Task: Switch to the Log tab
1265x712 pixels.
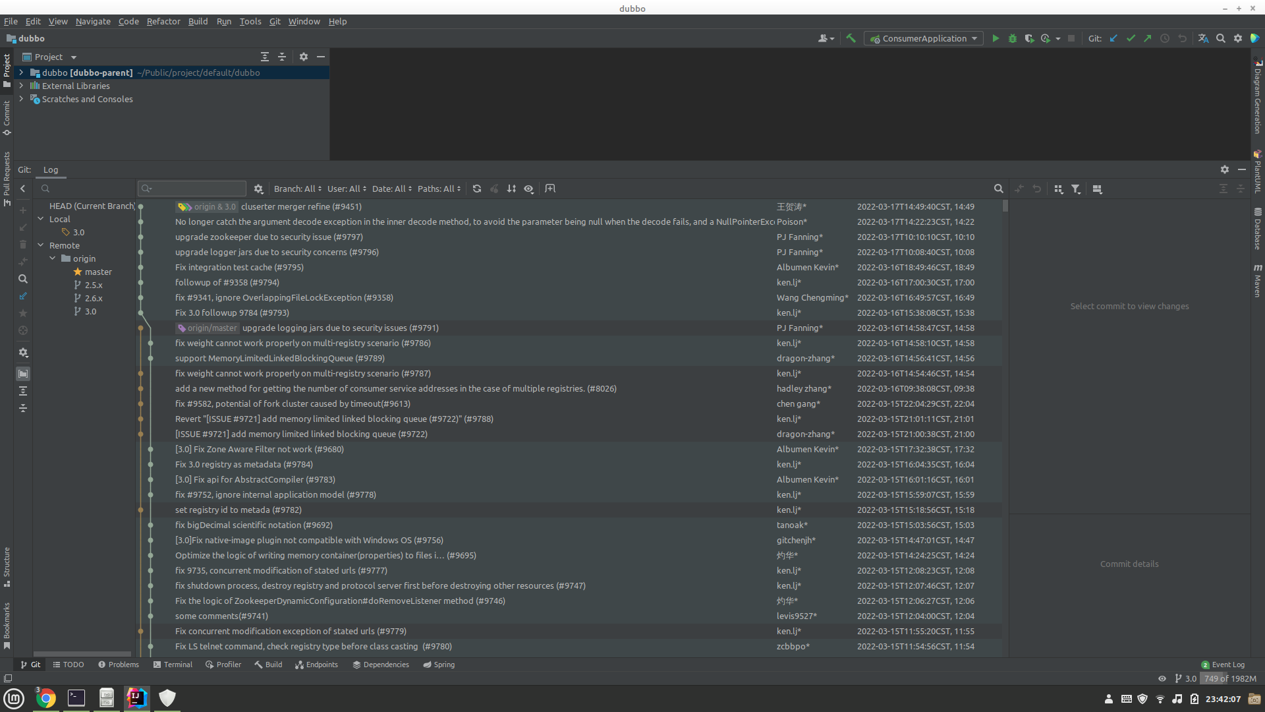Action: (51, 169)
